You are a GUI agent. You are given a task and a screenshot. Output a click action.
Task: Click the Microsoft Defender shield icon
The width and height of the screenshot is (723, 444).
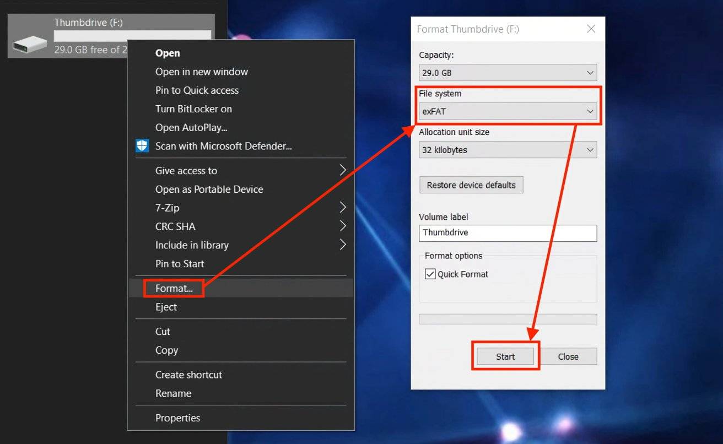[142, 146]
